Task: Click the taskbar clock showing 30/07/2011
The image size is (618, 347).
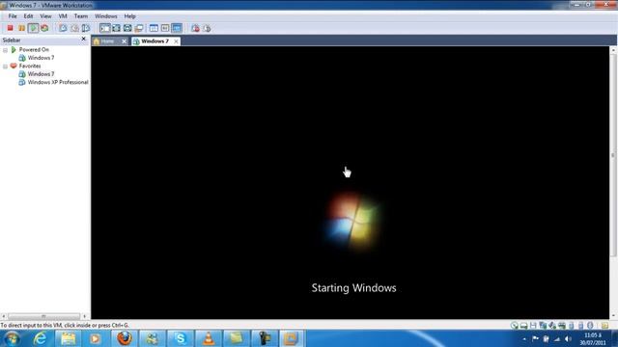Action: (x=592, y=339)
